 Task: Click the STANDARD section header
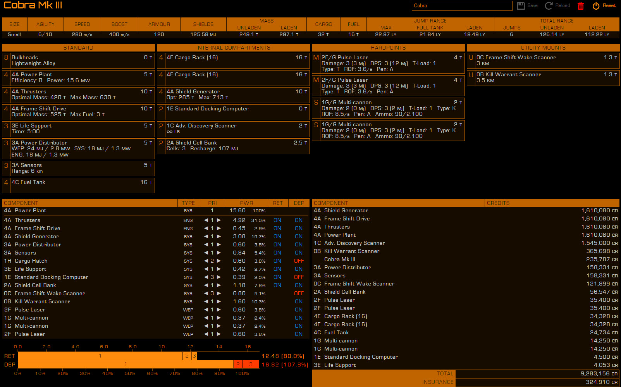(78, 48)
